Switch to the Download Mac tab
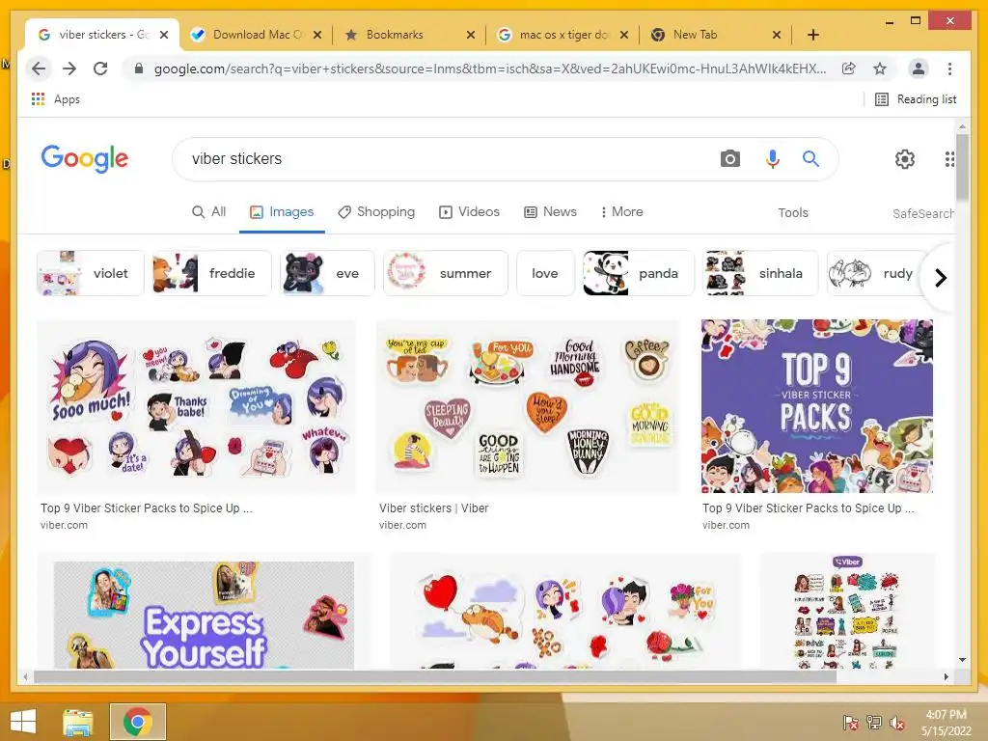The height and width of the screenshot is (741, 988). tap(257, 35)
